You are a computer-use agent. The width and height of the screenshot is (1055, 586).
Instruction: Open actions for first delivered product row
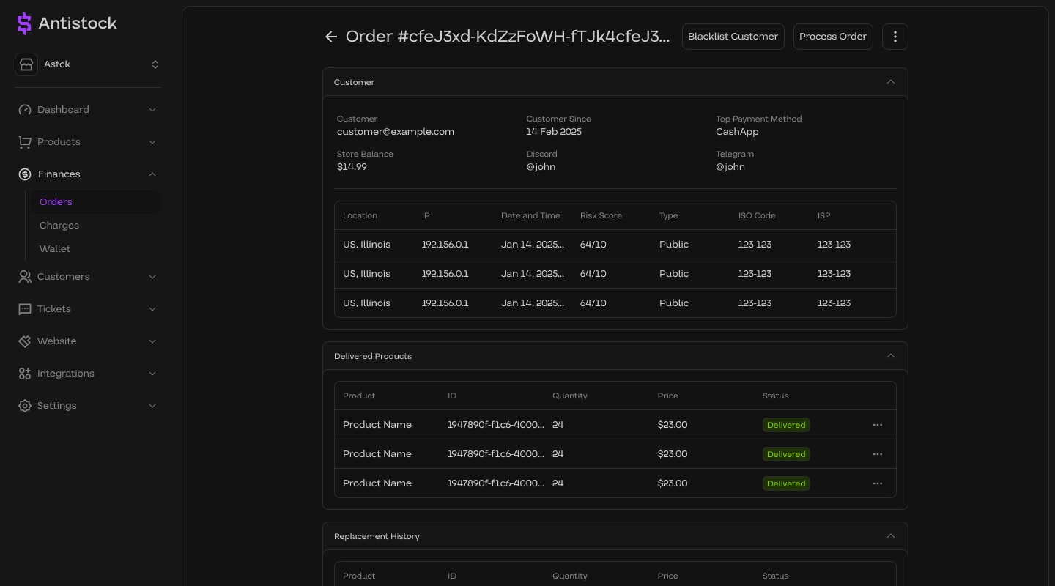878,425
